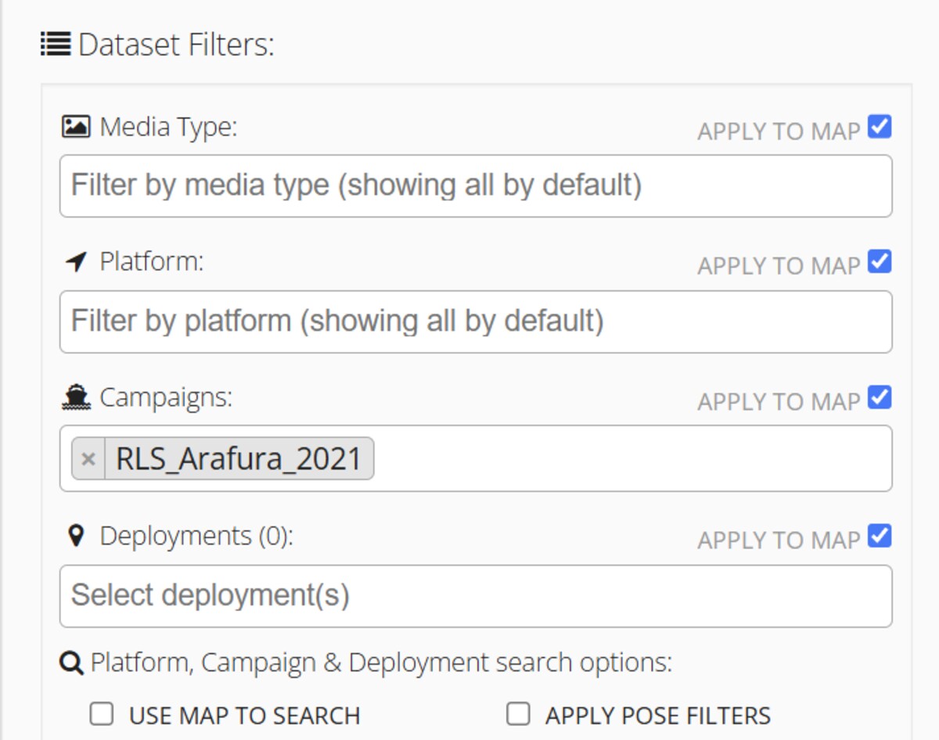Open the Select deployment(s) dropdown
The height and width of the screenshot is (740, 939).
click(x=475, y=596)
